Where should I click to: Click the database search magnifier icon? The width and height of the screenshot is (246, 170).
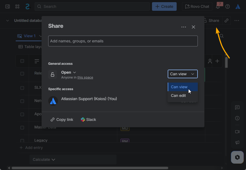[x=222, y=36]
